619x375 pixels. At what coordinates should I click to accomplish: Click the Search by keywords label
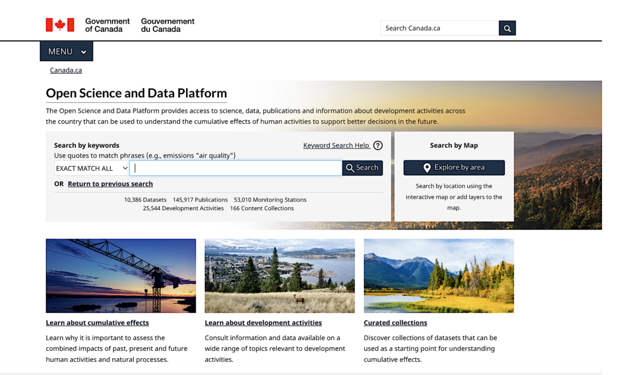tap(86, 146)
